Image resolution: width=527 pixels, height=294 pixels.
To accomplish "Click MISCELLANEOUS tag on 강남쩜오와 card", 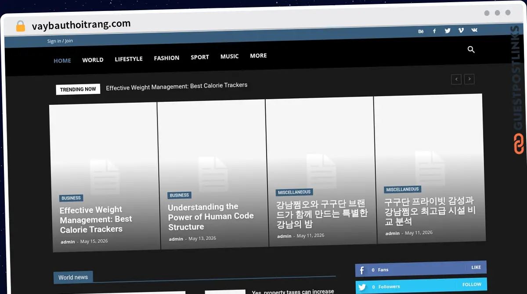I will [x=294, y=192].
